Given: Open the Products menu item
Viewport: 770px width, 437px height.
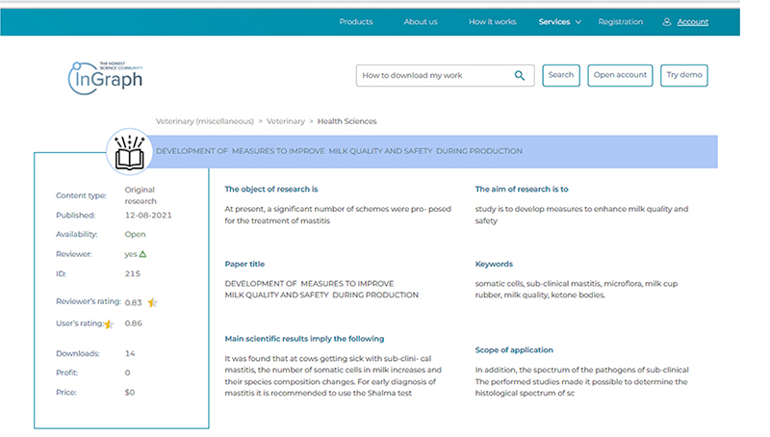Looking at the screenshot, I should tap(356, 22).
